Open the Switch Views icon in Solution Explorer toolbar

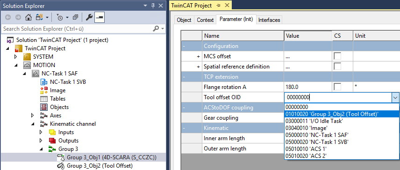pyautogui.click(x=40, y=17)
